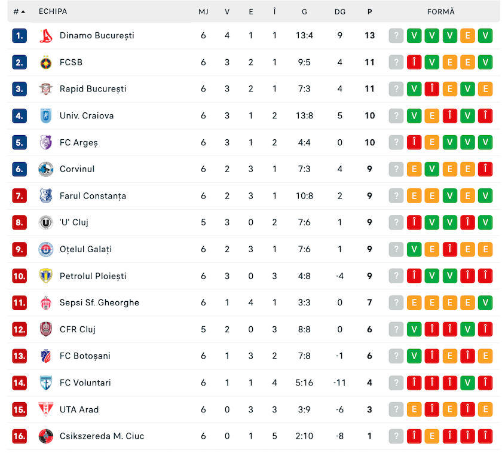Click the FCSB club logo

46,62
